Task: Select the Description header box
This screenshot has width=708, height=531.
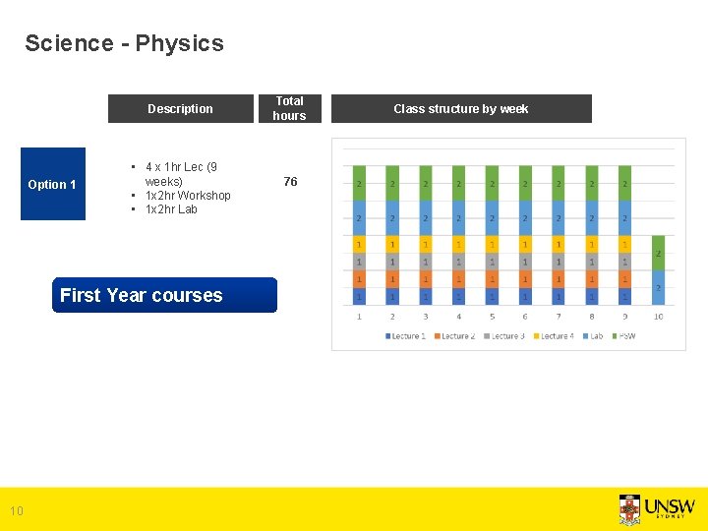Action: click(x=181, y=108)
